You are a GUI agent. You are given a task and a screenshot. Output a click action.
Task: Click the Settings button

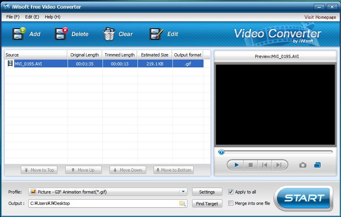pos(207,192)
